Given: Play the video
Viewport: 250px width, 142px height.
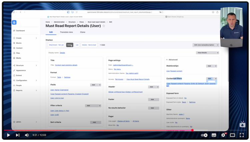Looking at the screenshot, I should coord(8,135).
